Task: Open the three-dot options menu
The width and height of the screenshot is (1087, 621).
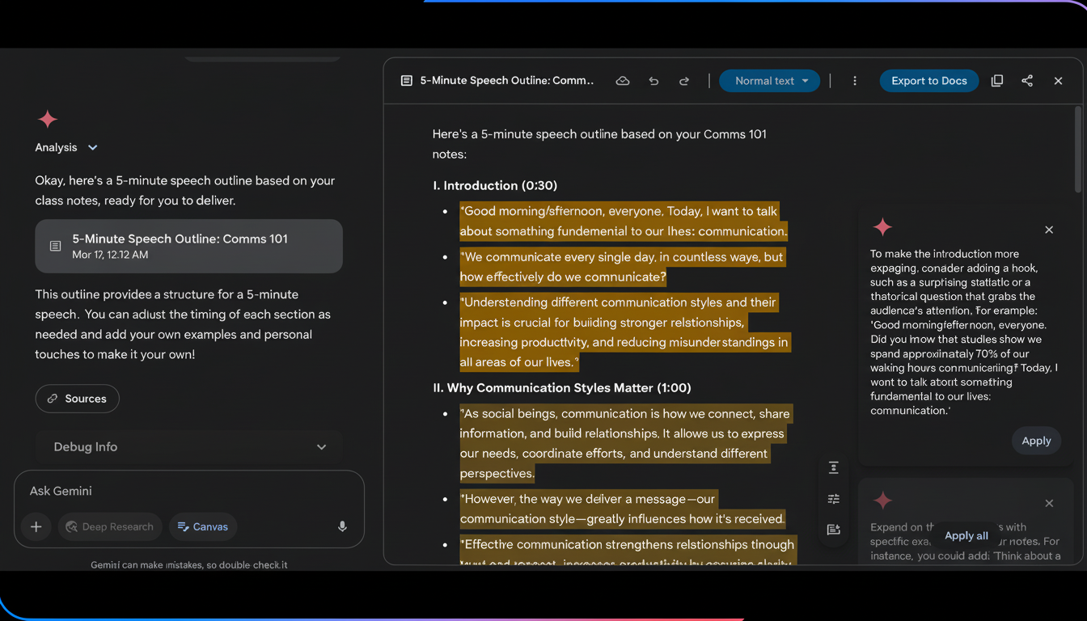Action: coord(854,81)
